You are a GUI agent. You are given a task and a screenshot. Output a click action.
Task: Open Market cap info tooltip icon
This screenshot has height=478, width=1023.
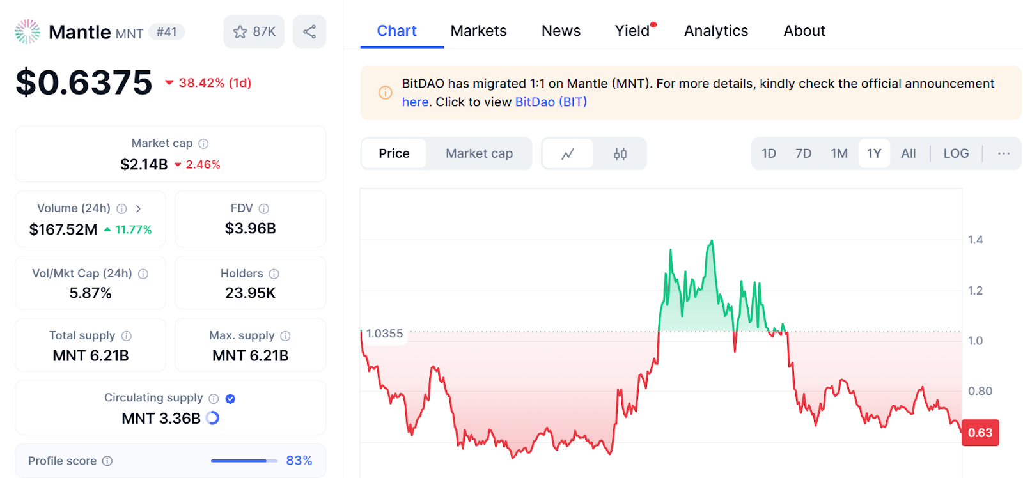[203, 144]
